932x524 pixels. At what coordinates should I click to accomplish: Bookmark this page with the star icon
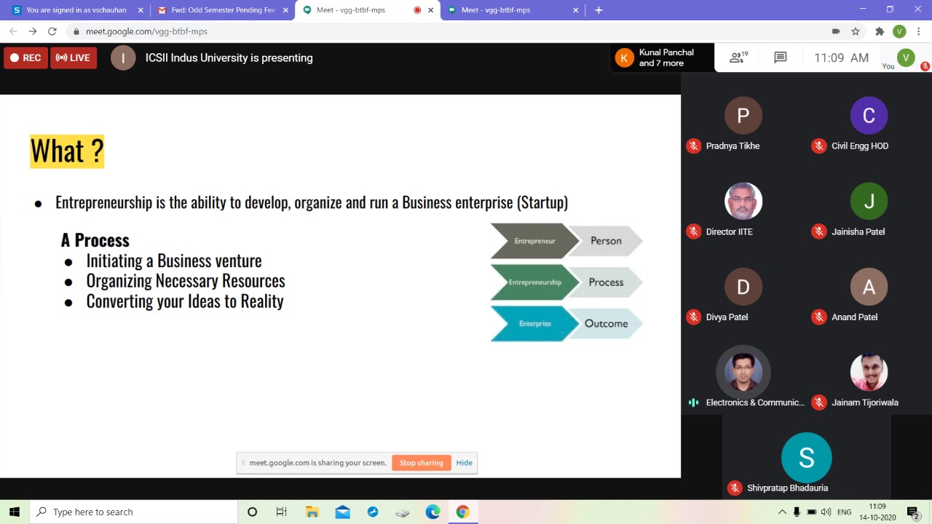click(x=856, y=31)
